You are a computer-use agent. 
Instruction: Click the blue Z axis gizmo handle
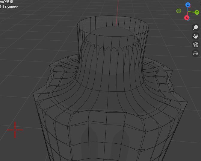188,5
